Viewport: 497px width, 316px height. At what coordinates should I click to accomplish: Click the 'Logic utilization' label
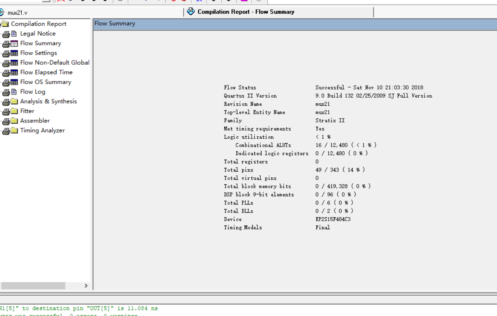point(248,137)
